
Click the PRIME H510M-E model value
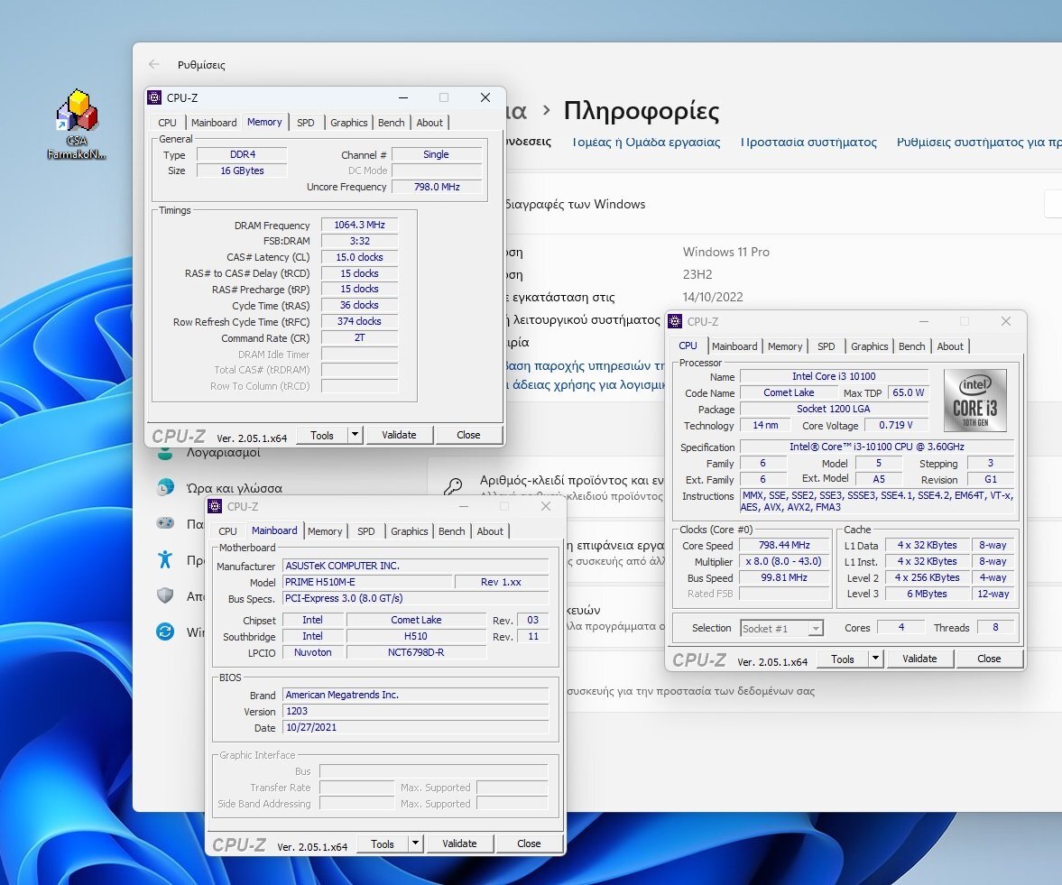point(367,582)
